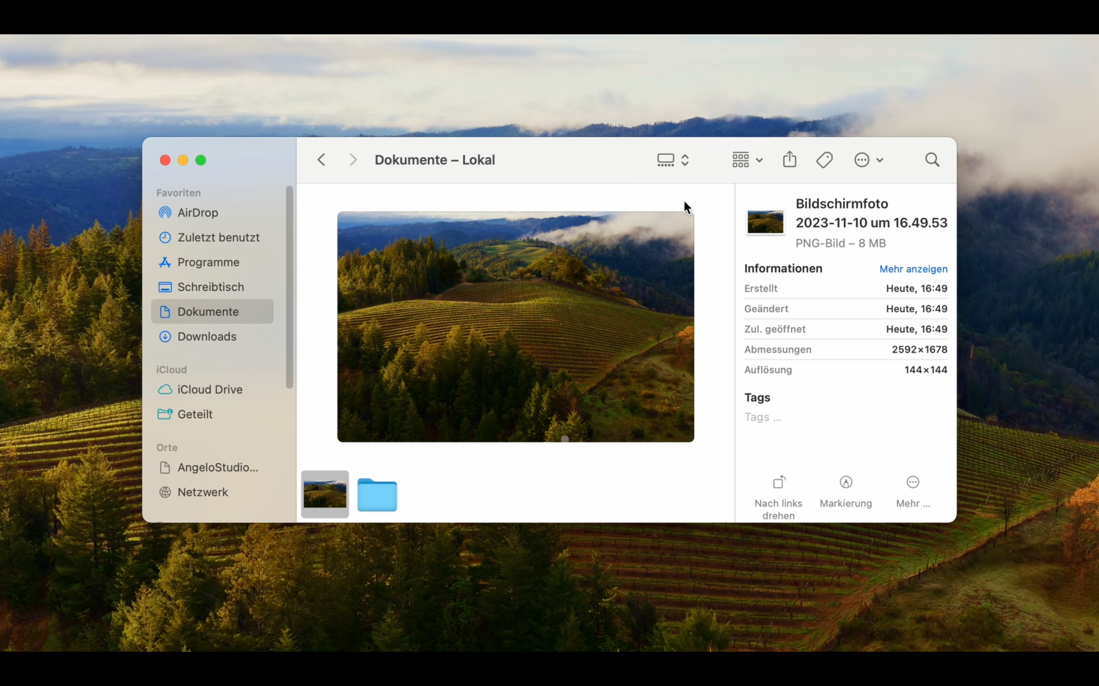Open AirDrop from the sidebar
The image size is (1099, 686).
point(198,212)
